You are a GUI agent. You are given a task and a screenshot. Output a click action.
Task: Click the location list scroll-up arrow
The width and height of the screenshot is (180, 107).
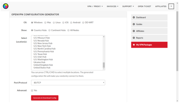pyautogui.click(x=104, y=37)
